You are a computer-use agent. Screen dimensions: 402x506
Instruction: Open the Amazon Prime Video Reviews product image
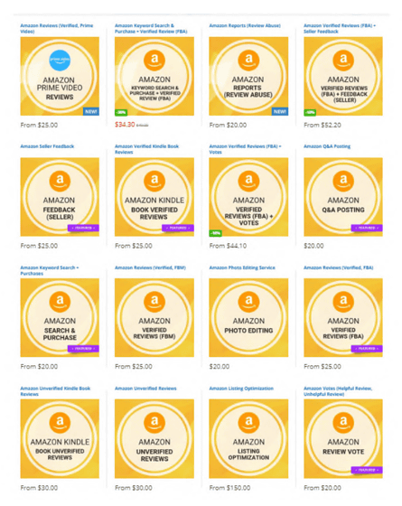[x=60, y=76]
